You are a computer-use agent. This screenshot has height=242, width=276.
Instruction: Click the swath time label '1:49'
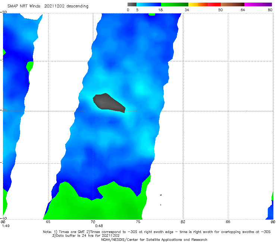[6, 226]
